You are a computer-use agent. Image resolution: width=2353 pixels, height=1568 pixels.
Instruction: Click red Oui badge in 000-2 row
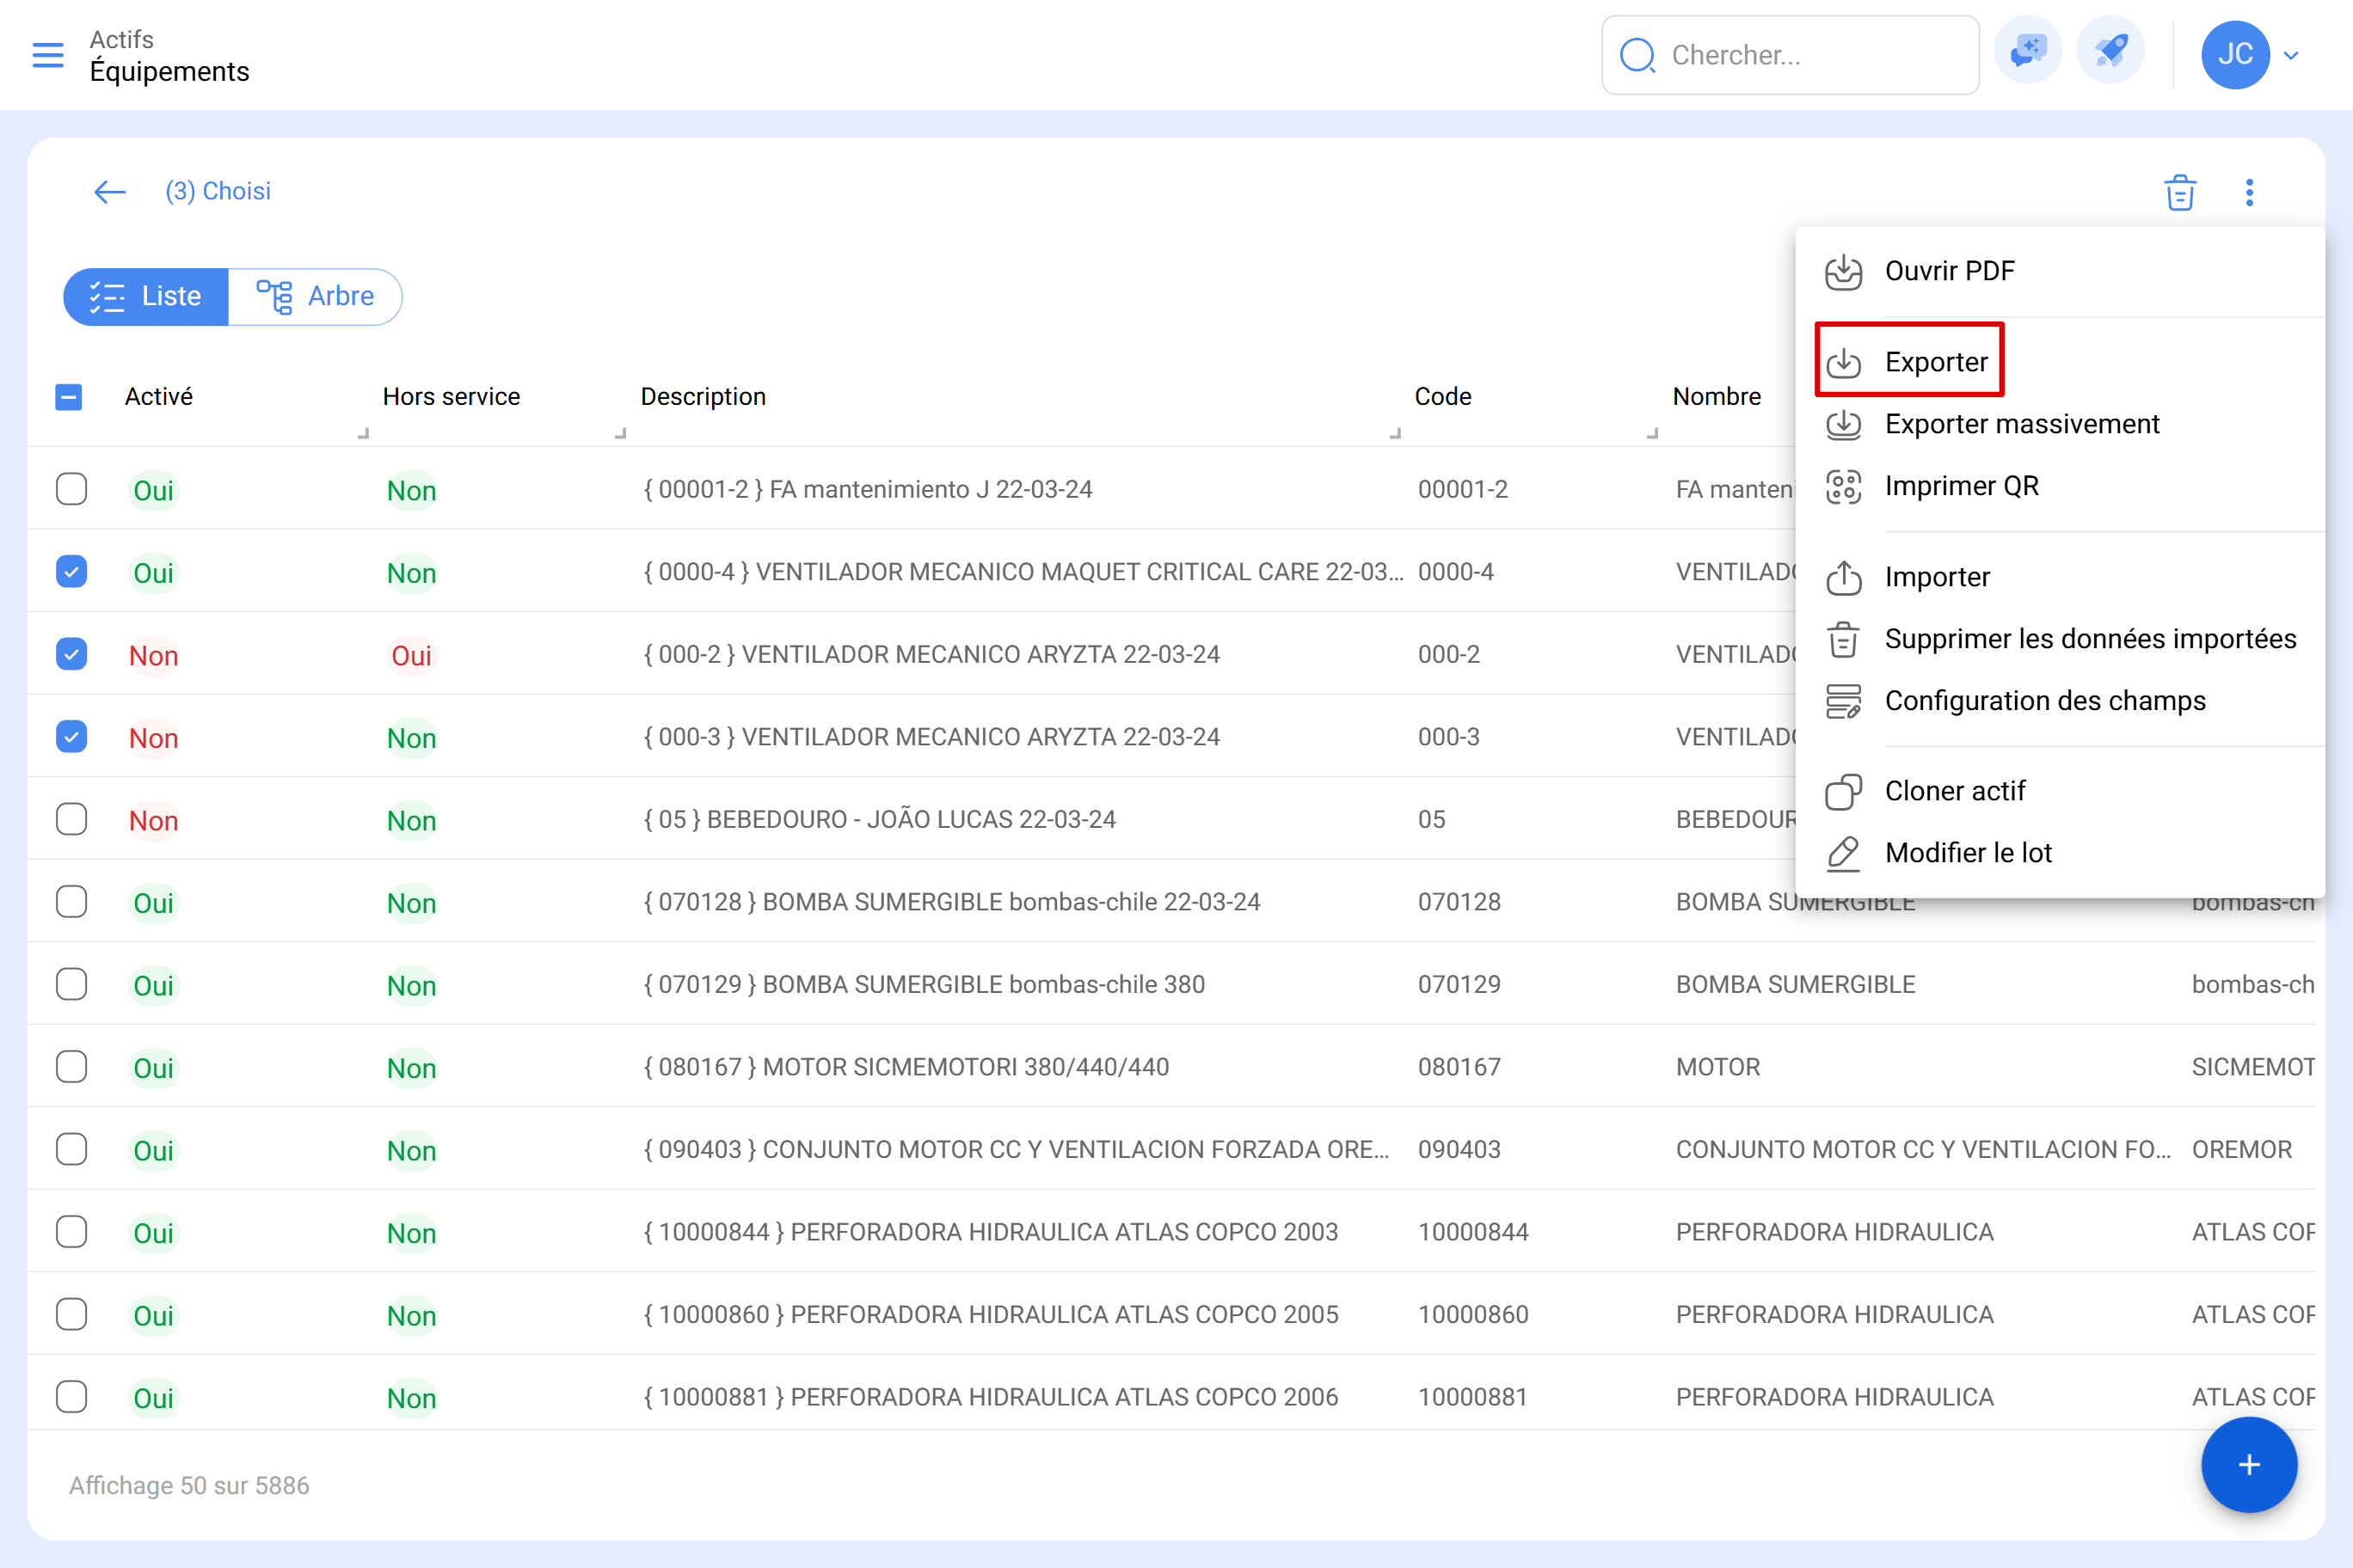[411, 656]
